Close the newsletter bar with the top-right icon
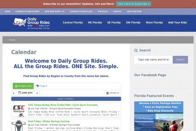 pyautogui.click(x=192, y=4)
